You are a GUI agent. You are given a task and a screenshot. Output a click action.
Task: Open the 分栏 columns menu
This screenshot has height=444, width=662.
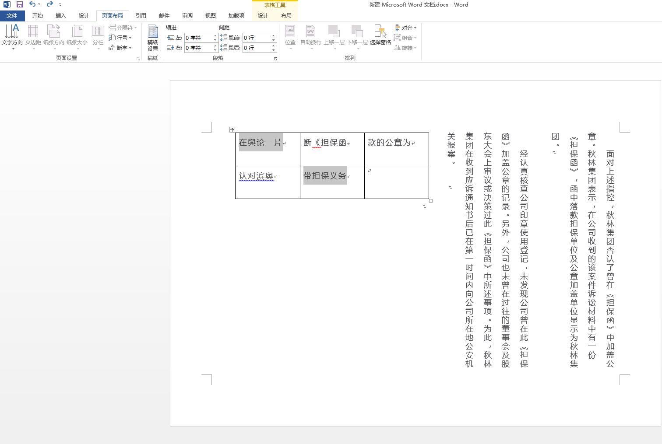coord(98,37)
